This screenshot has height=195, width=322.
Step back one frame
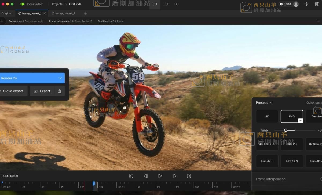tap(145, 176)
